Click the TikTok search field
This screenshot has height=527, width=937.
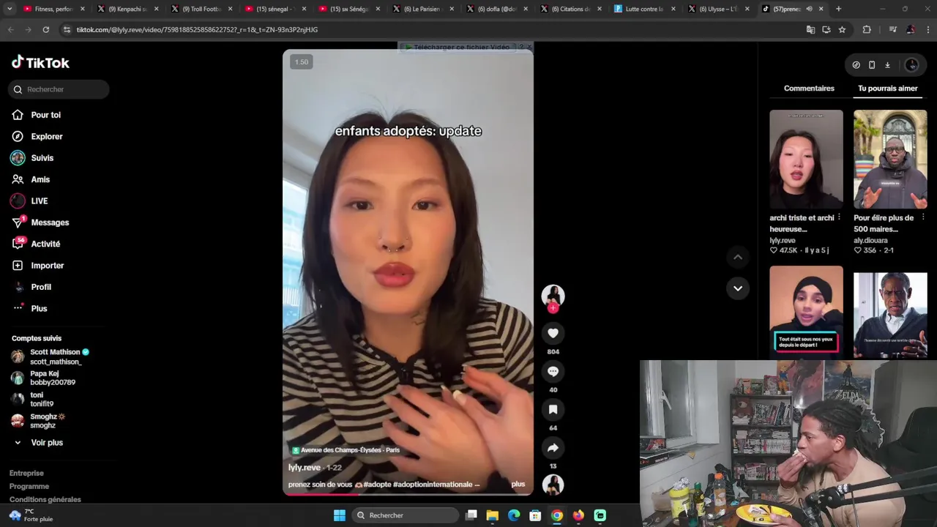tap(59, 89)
